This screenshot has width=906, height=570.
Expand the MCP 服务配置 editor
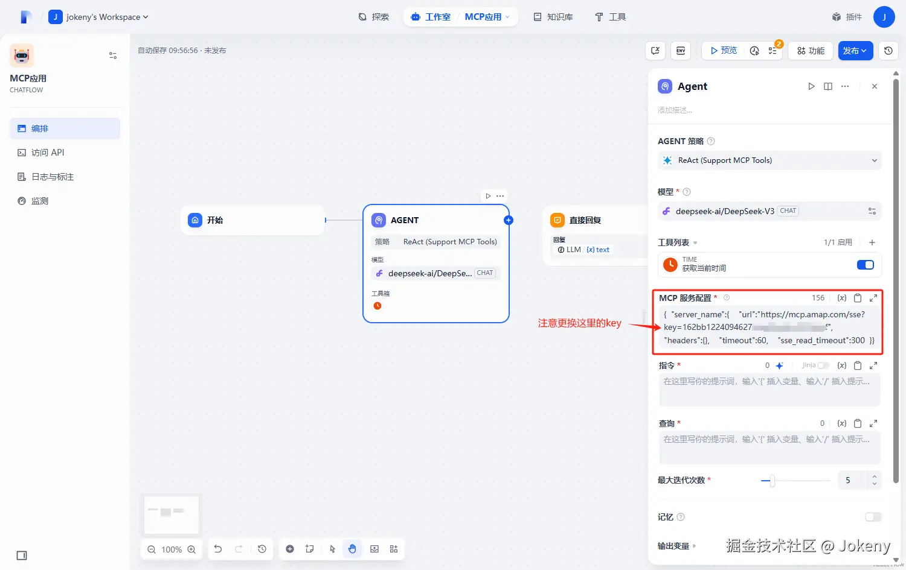point(873,298)
